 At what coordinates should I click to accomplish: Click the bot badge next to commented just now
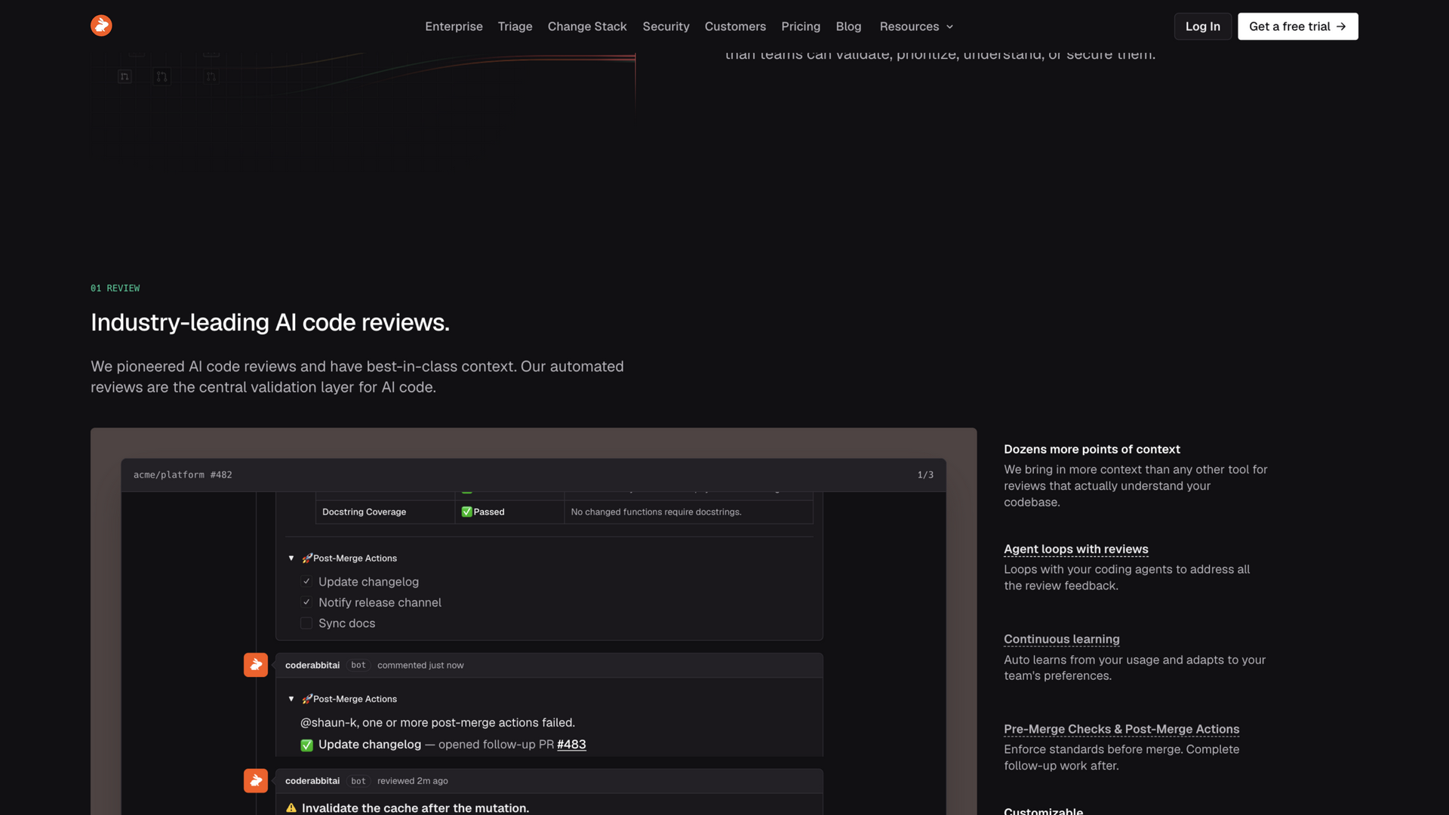(358, 665)
